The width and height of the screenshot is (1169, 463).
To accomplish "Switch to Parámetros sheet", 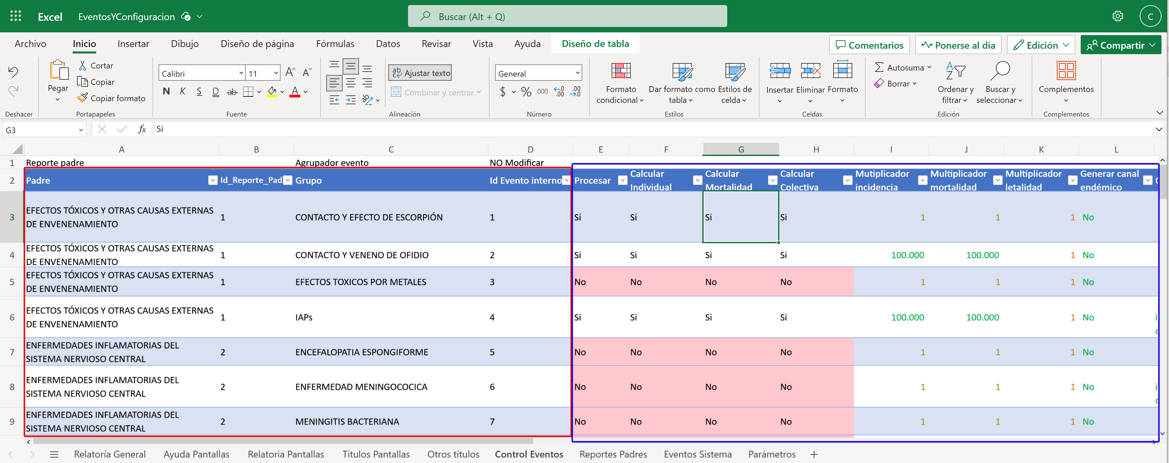I will point(772,454).
